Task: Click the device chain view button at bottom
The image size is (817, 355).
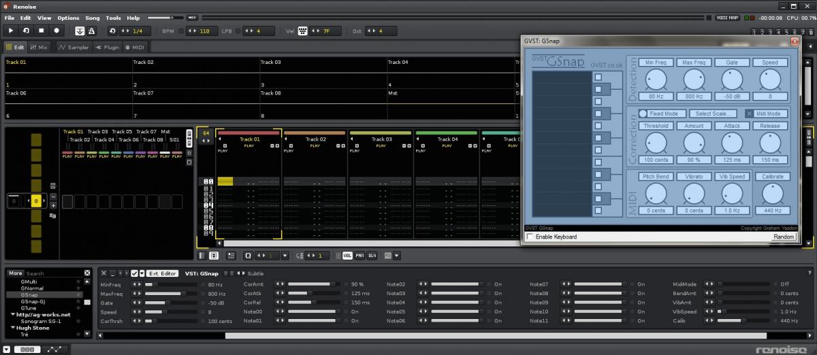Action: pyautogui.click(x=26, y=349)
